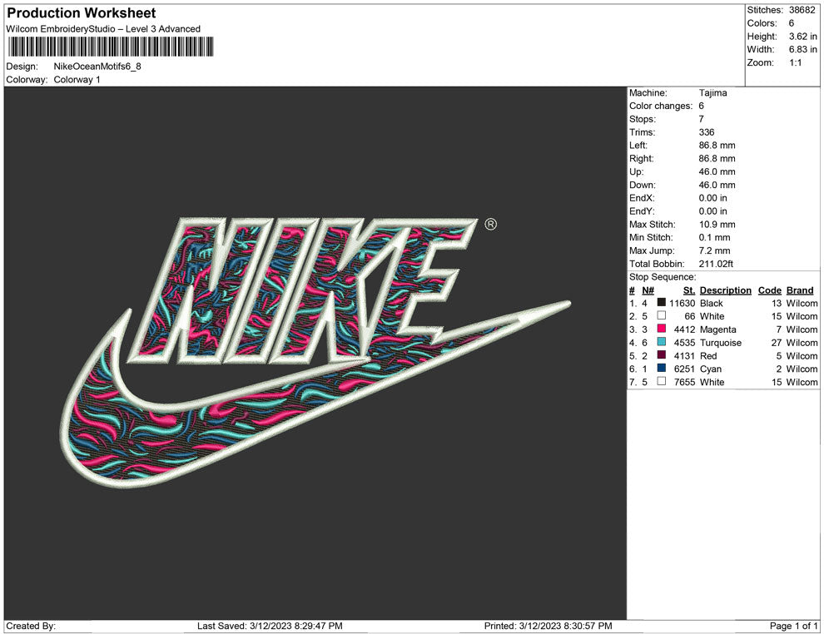
Task: Click the Max Jump value '7.2 mm'
Action: click(x=715, y=250)
